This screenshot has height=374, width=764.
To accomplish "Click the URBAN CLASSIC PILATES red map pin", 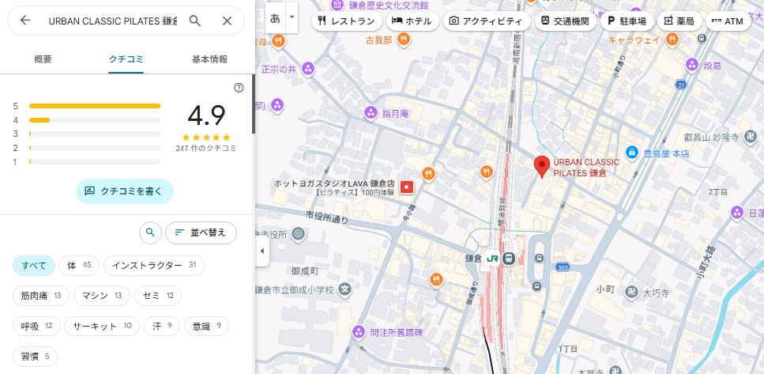I will [x=541, y=167].
